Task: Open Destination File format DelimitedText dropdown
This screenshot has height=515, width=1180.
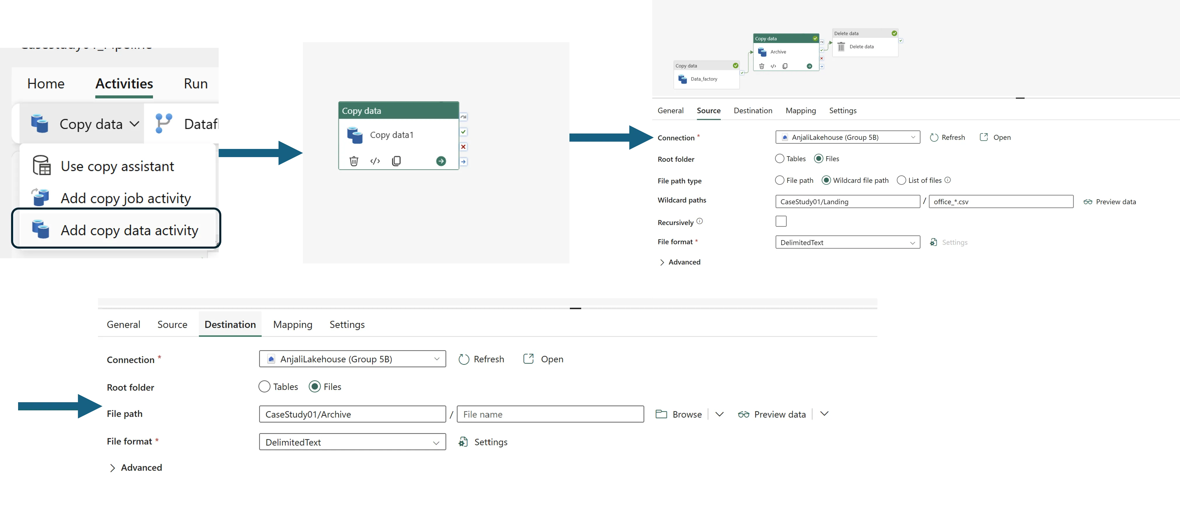Action: tap(352, 442)
